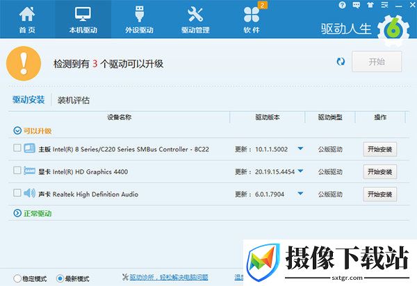Open the 驱动诊所 link
The height and width of the screenshot is (286, 417).
click(169, 278)
